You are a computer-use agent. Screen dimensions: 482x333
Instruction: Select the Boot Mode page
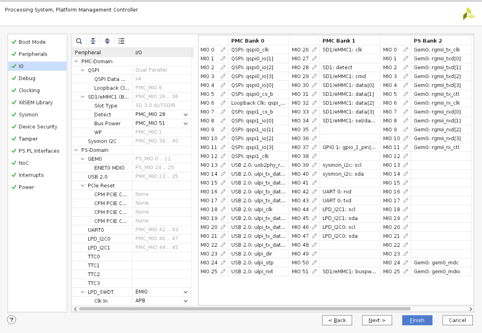click(x=32, y=42)
